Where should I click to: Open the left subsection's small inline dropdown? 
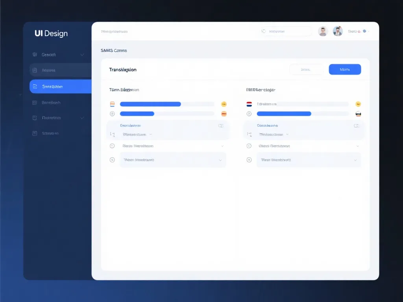tap(137, 134)
